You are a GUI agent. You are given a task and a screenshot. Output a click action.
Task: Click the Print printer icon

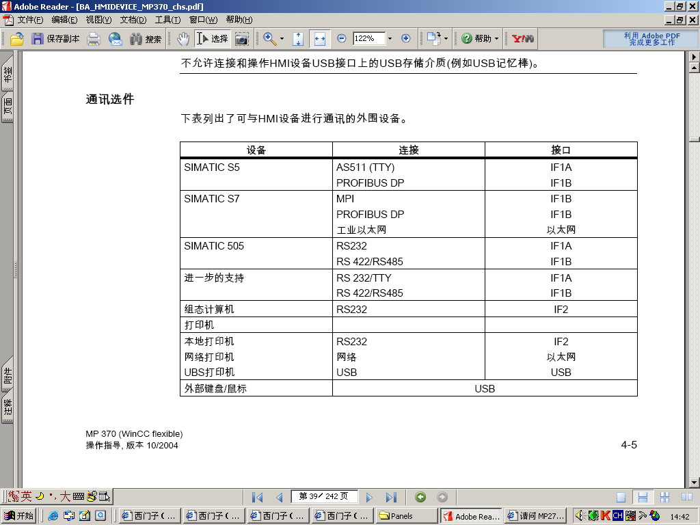(93, 39)
